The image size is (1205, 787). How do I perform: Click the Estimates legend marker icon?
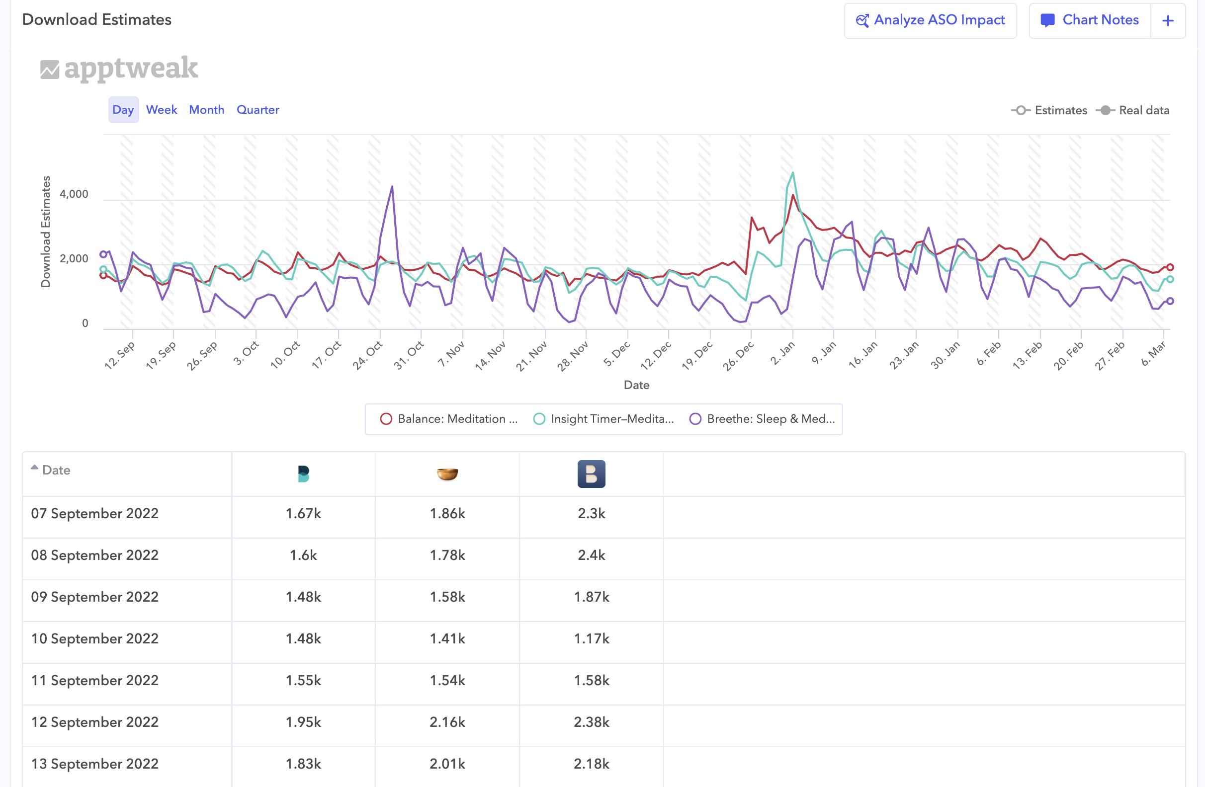click(1021, 110)
